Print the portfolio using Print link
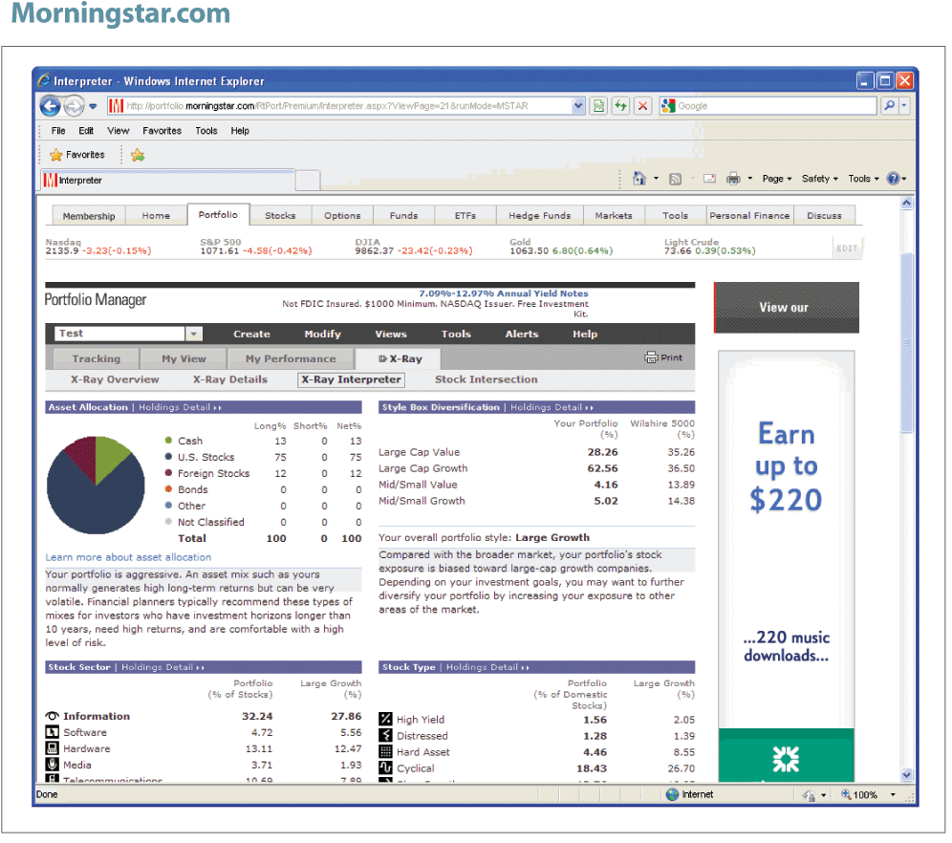The height and width of the screenshot is (843, 952). [664, 357]
